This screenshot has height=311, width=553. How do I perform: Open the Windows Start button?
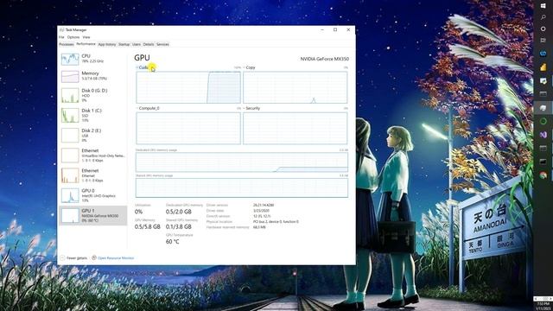coord(543,6)
